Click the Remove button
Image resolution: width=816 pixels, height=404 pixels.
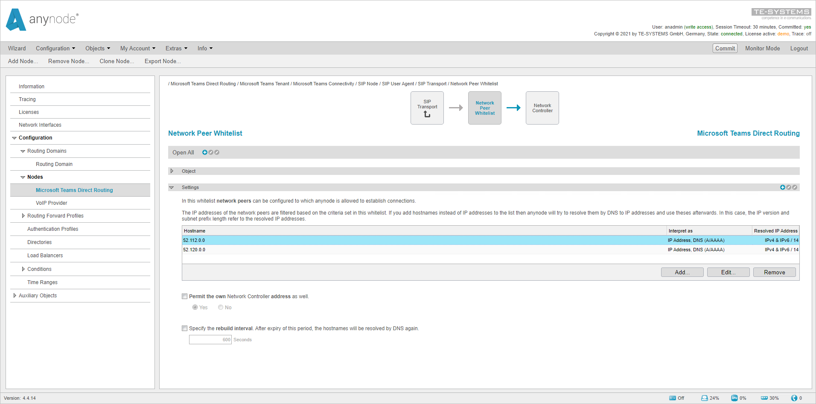tap(775, 272)
